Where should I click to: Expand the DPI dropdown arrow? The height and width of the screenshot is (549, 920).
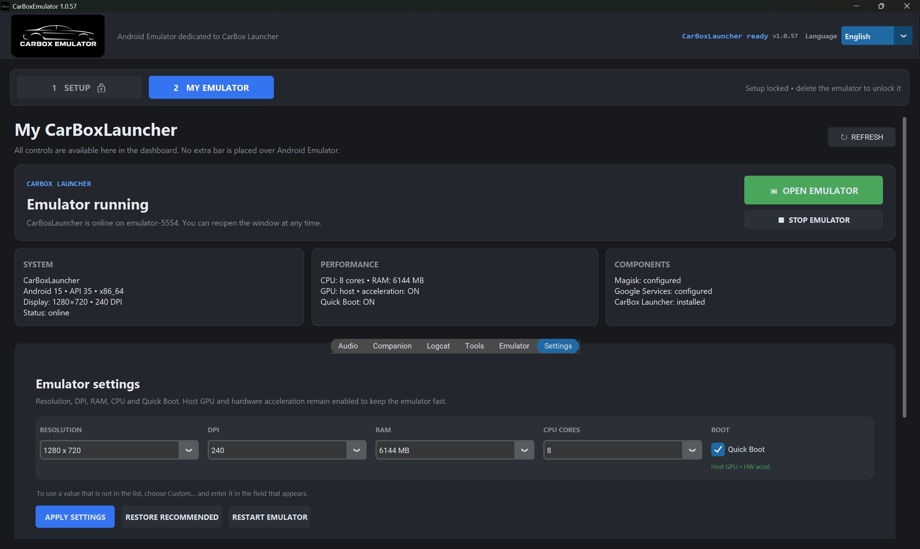coord(356,450)
